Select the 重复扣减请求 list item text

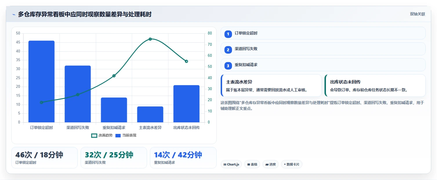(246, 65)
